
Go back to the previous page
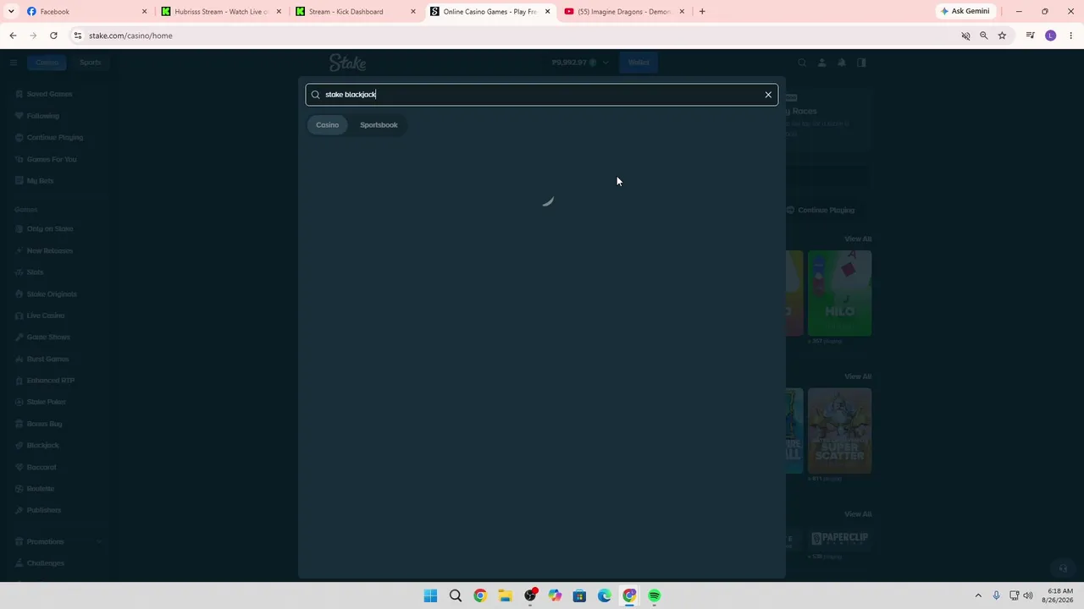[13, 36]
